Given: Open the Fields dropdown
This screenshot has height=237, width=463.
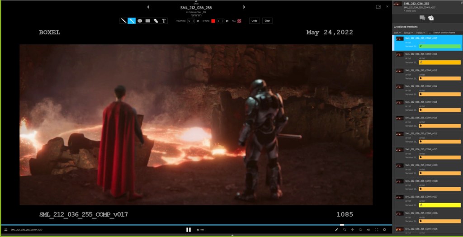Looking at the screenshot, I should click(x=420, y=33).
